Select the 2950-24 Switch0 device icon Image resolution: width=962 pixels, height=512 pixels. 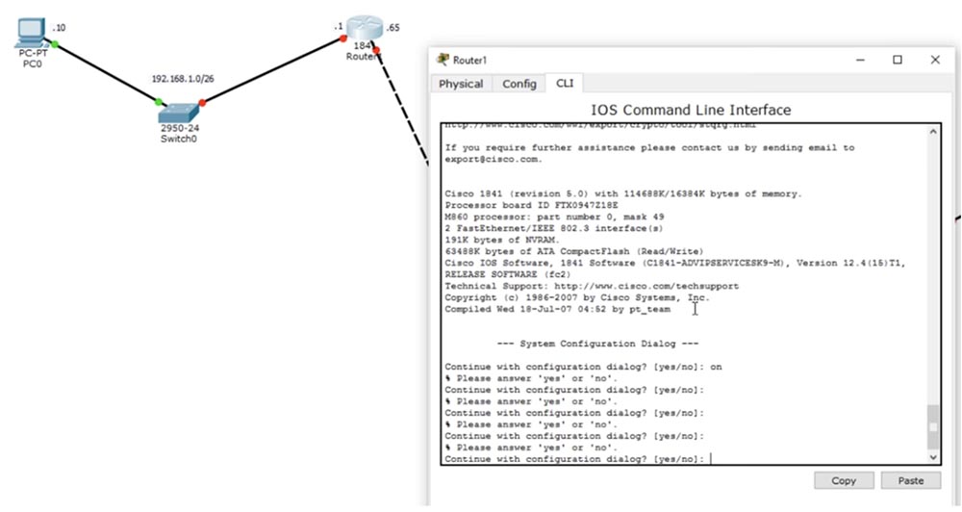(179, 113)
